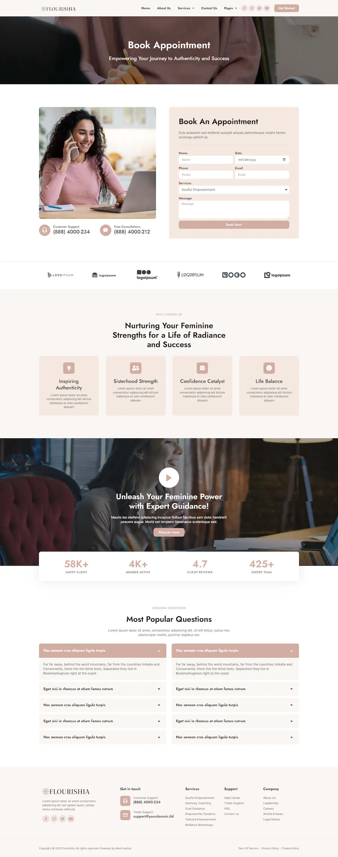Click the Get Started button
Image resolution: width=338 pixels, height=857 pixels.
[287, 8]
